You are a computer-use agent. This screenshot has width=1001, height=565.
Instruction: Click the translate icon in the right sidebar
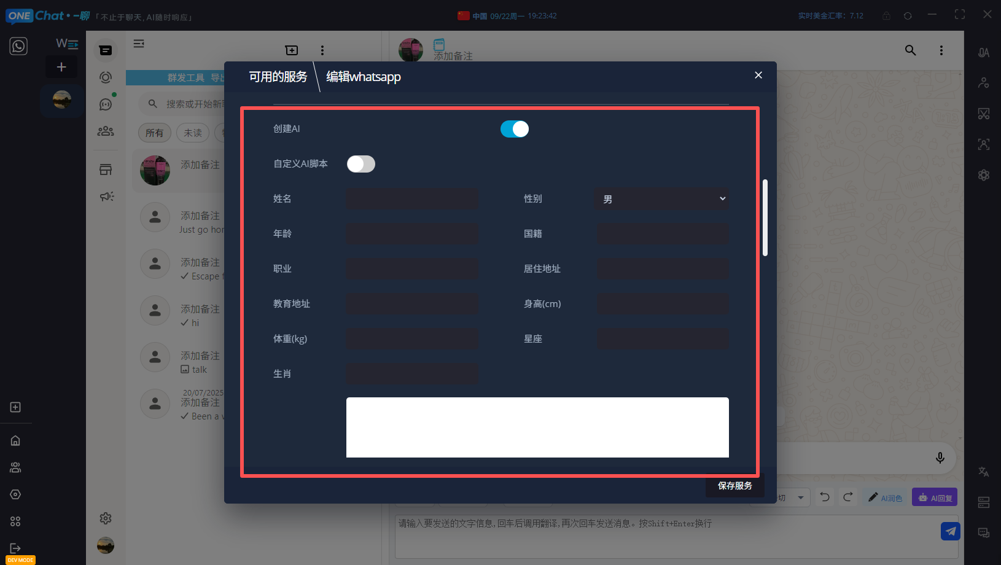(983, 471)
